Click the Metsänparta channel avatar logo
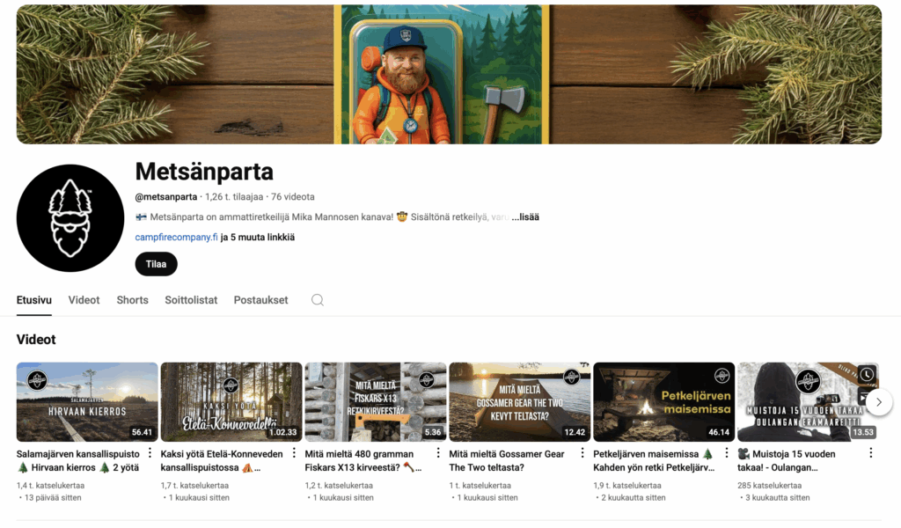 tap(70, 217)
